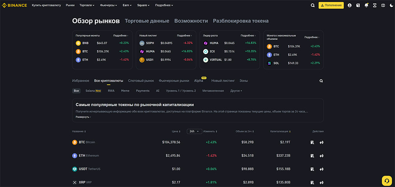
Task: Expand the Square menu
Action: pos(143,5)
